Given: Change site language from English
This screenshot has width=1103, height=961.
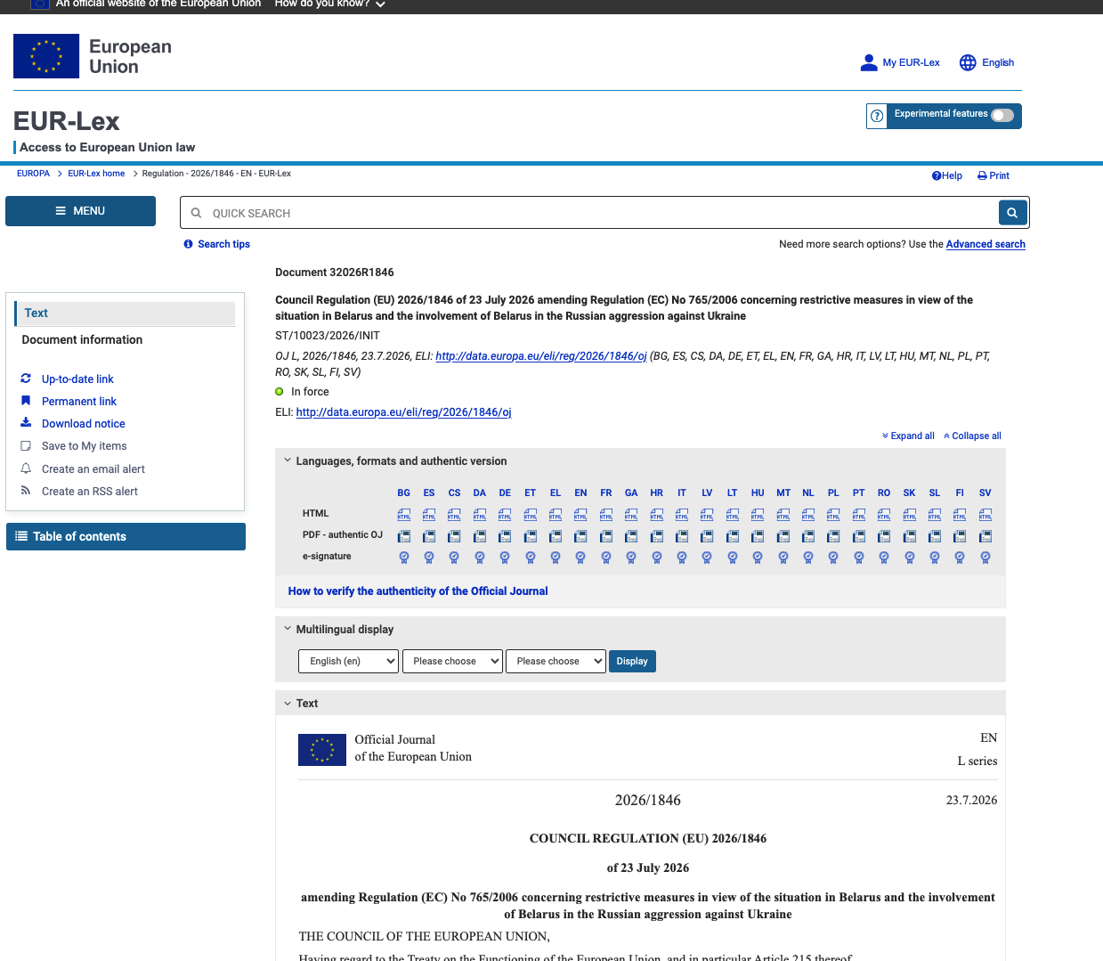Looking at the screenshot, I should coord(987,62).
